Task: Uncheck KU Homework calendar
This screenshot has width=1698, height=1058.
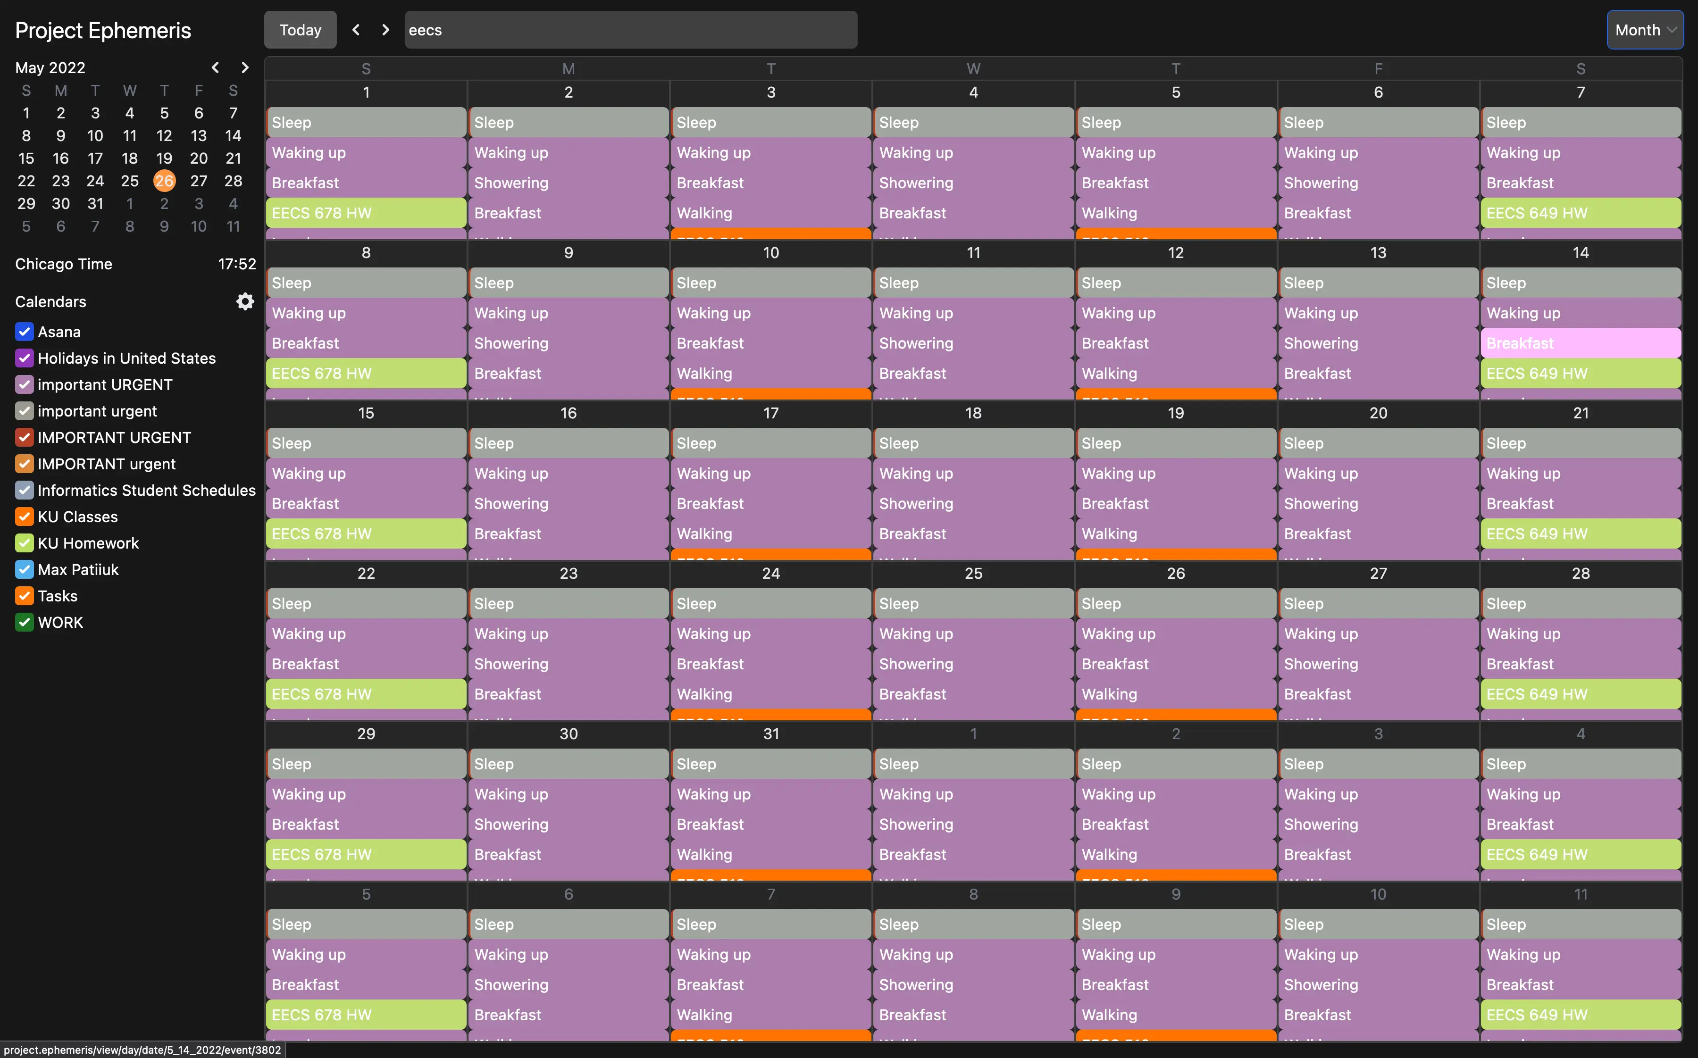Action: point(25,543)
